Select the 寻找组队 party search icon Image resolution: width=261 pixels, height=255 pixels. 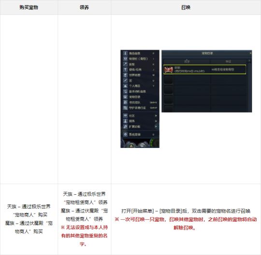125,102
